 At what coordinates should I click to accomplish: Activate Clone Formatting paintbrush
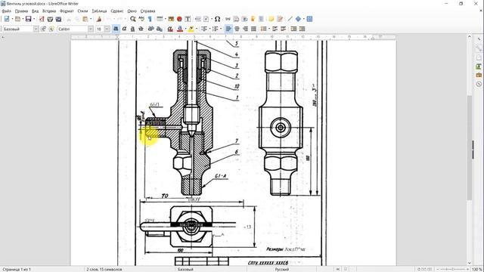coord(99,19)
